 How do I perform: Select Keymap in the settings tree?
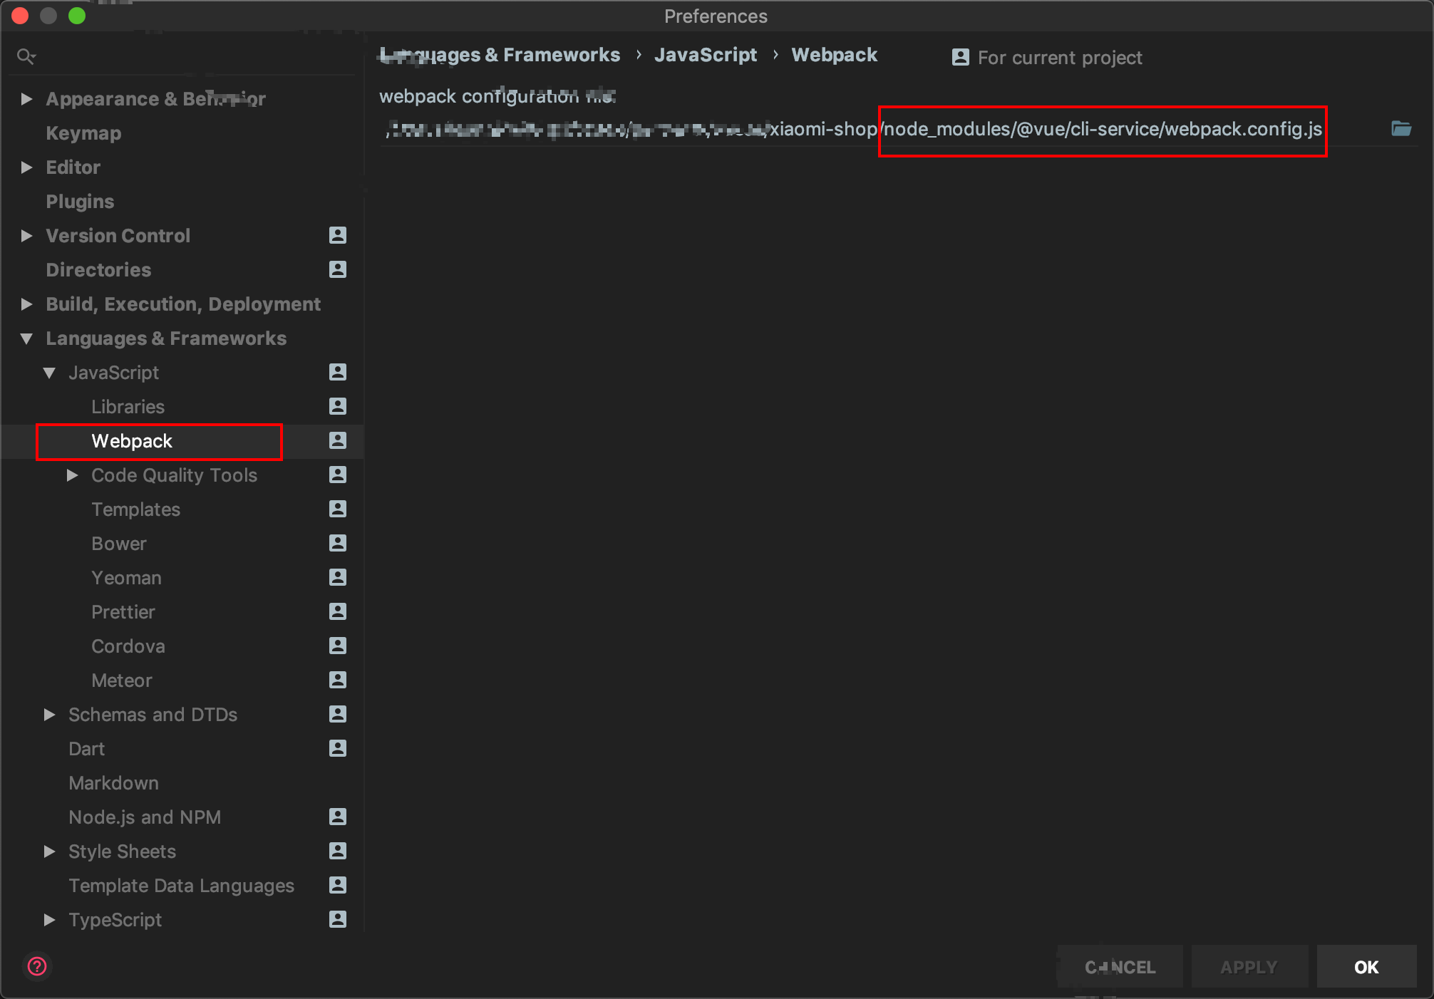83,133
